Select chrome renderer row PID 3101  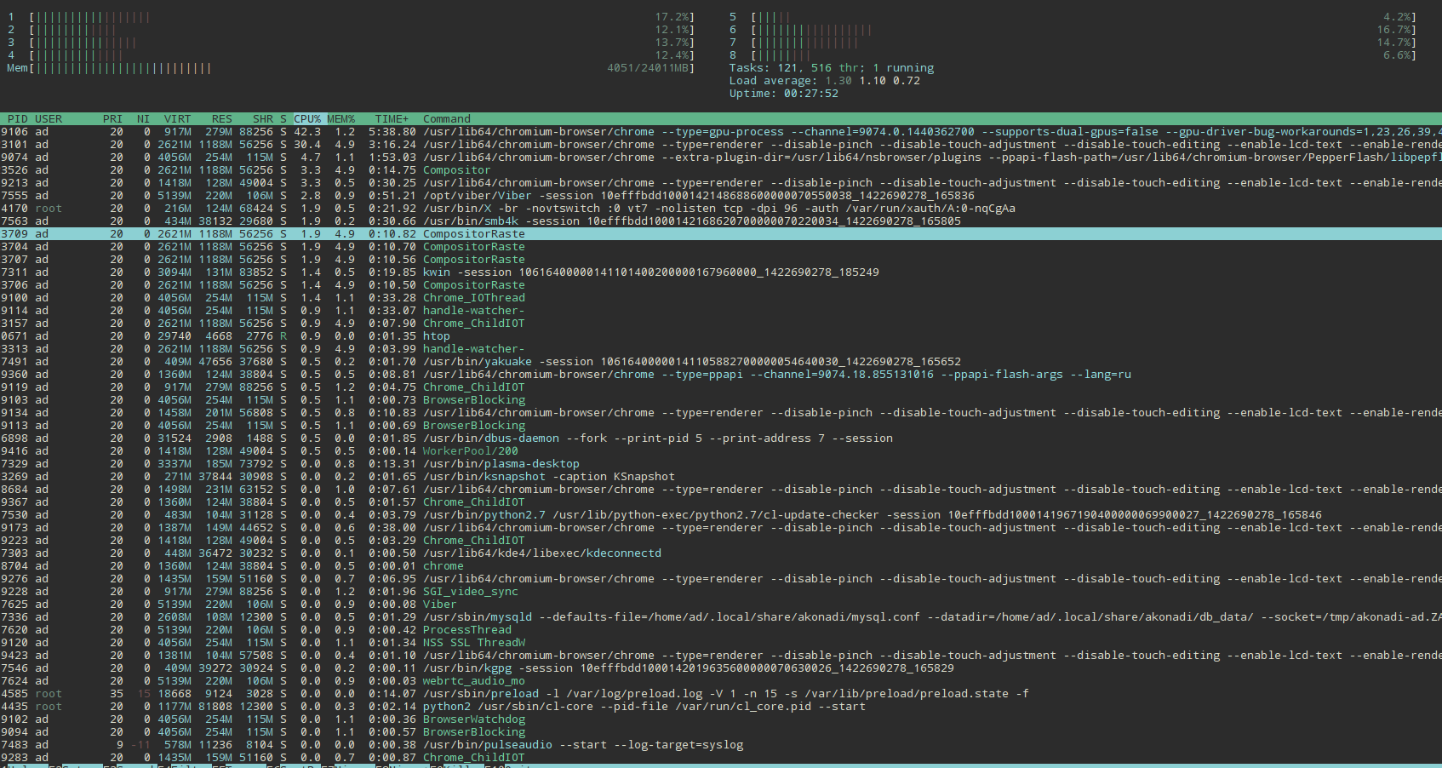click(x=721, y=145)
